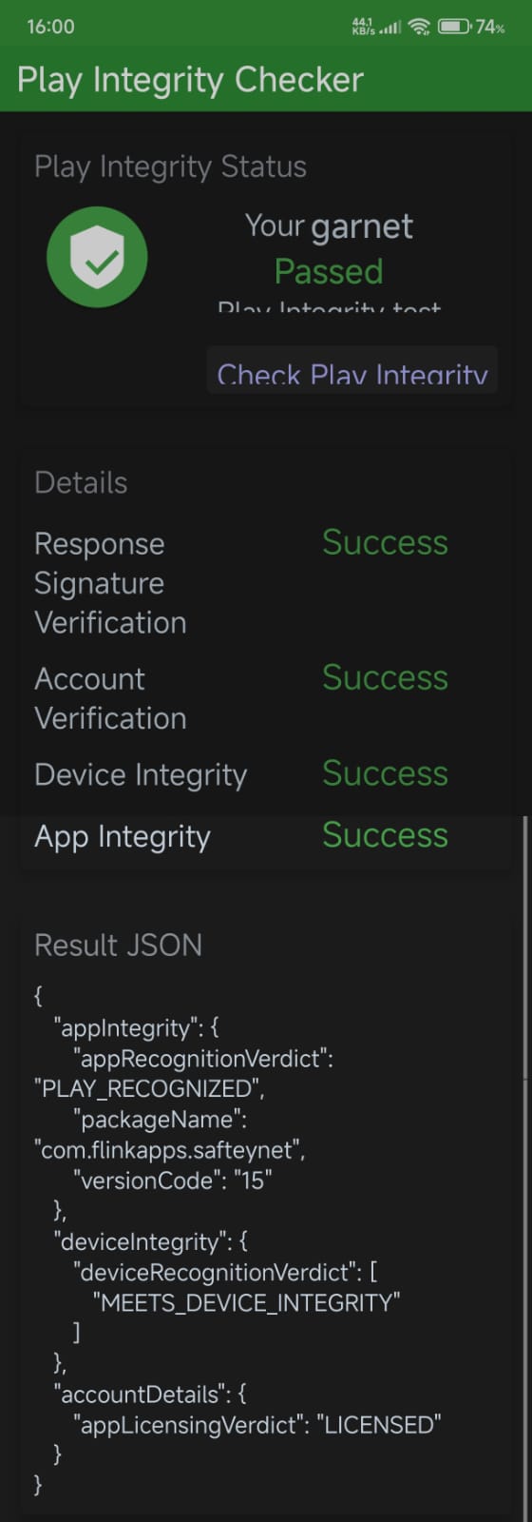Tap the Result JSON heading
The height and width of the screenshot is (1522, 532).
[118, 946]
